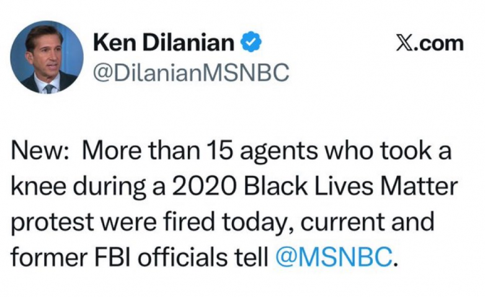Image resolution: width=485 pixels, height=297 pixels.
Task: Click the X logo in X.com
Action: tap(404, 43)
